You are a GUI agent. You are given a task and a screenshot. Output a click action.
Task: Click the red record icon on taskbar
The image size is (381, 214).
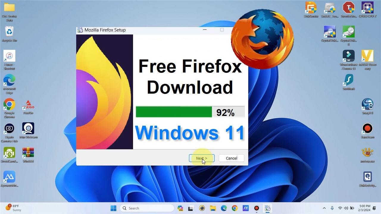click(256, 208)
